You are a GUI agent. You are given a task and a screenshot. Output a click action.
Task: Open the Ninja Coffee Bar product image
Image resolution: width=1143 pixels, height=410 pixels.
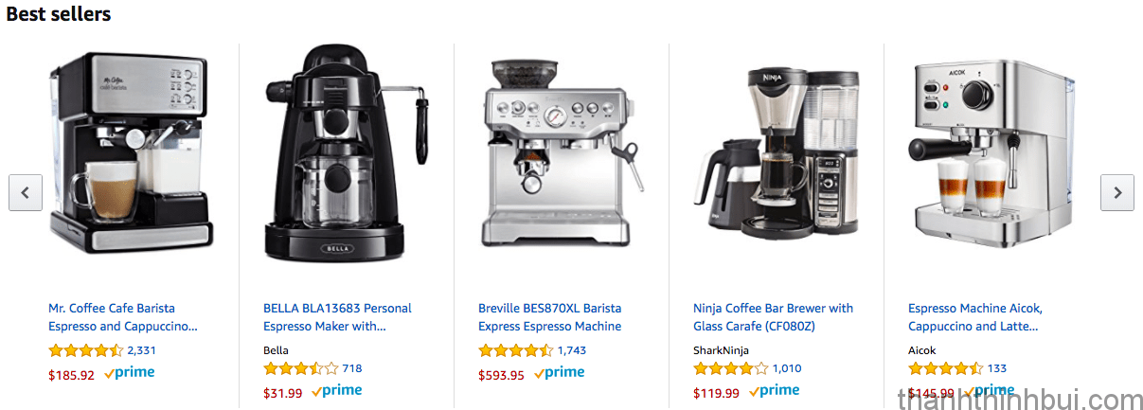click(x=777, y=152)
